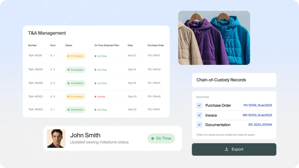The image size is (299, 168).
Task: Click purchase order PO-78421
Action: click(154, 55)
